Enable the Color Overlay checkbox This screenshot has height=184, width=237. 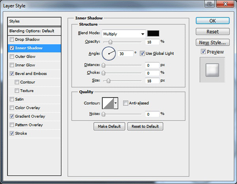pos(12,108)
